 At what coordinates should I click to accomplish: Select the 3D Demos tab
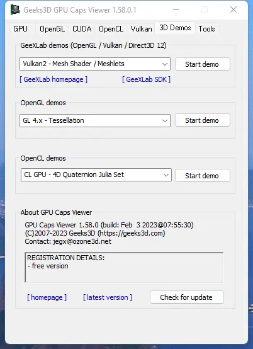[175, 28]
